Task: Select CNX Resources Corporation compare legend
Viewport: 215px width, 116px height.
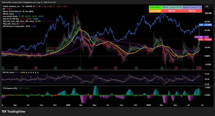Action: 16,26
